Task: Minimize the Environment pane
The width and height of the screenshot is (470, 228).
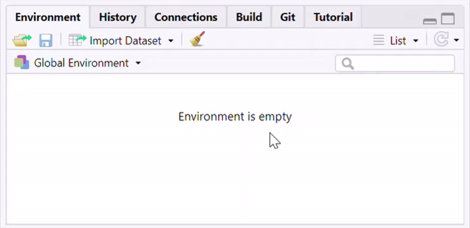Action: click(x=429, y=21)
